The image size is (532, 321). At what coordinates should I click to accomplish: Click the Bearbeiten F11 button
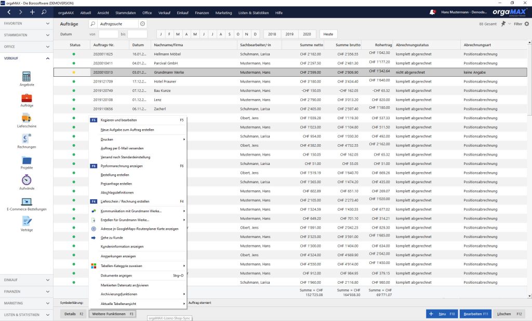coord(476,314)
